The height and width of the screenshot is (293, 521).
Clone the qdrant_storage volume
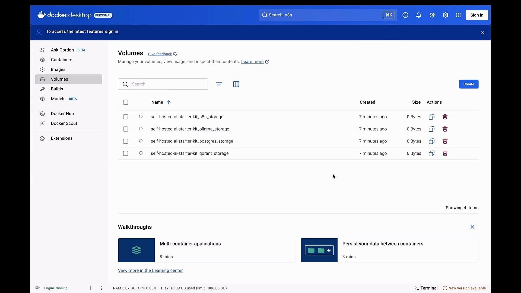point(431,154)
